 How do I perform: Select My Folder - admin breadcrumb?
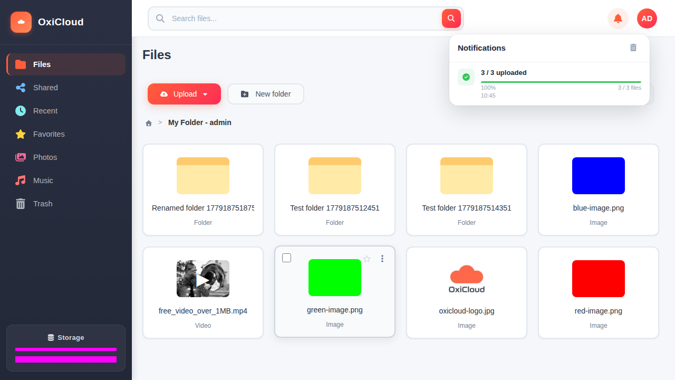(x=200, y=122)
